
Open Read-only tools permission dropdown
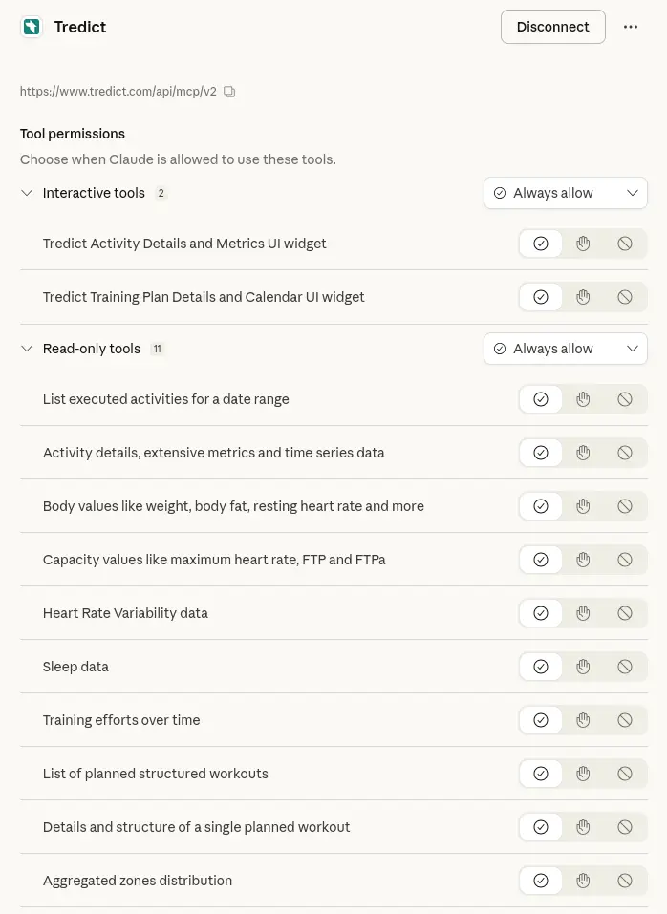(565, 349)
